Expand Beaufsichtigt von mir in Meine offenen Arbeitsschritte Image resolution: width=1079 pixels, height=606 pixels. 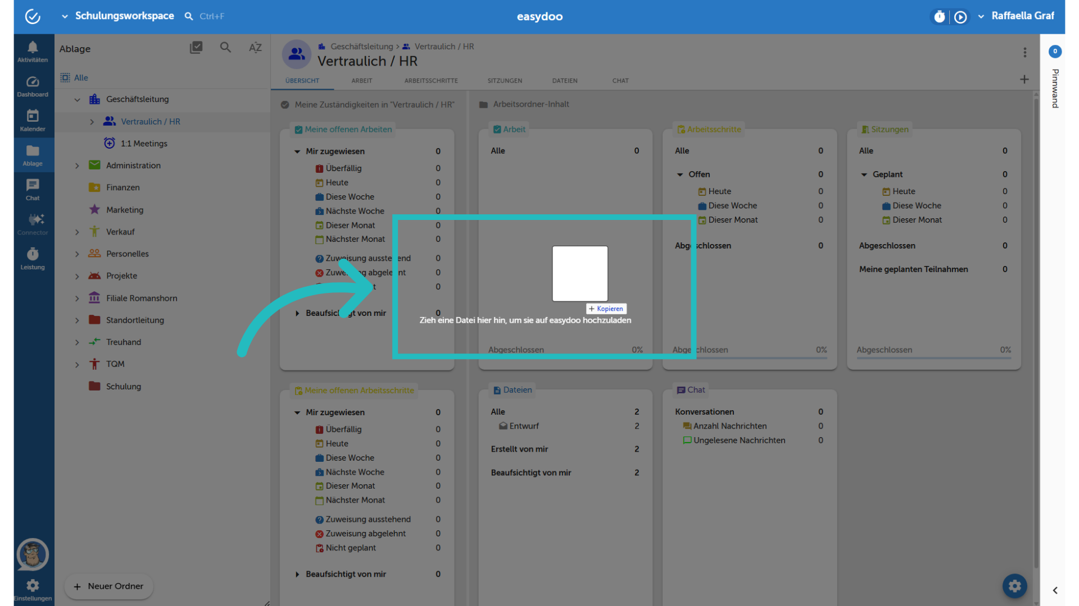[297, 575]
